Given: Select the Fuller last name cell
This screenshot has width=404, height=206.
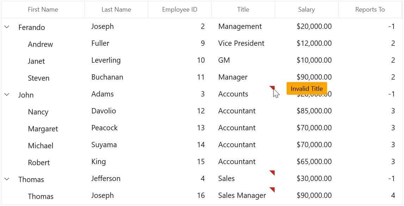Looking at the screenshot, I should click(116, 44).
